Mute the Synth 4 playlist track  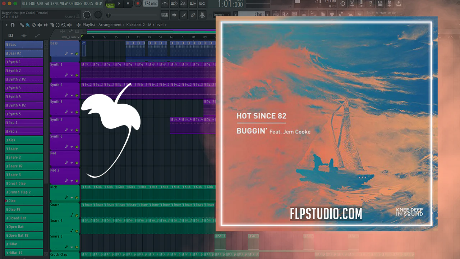pos(77,130)
